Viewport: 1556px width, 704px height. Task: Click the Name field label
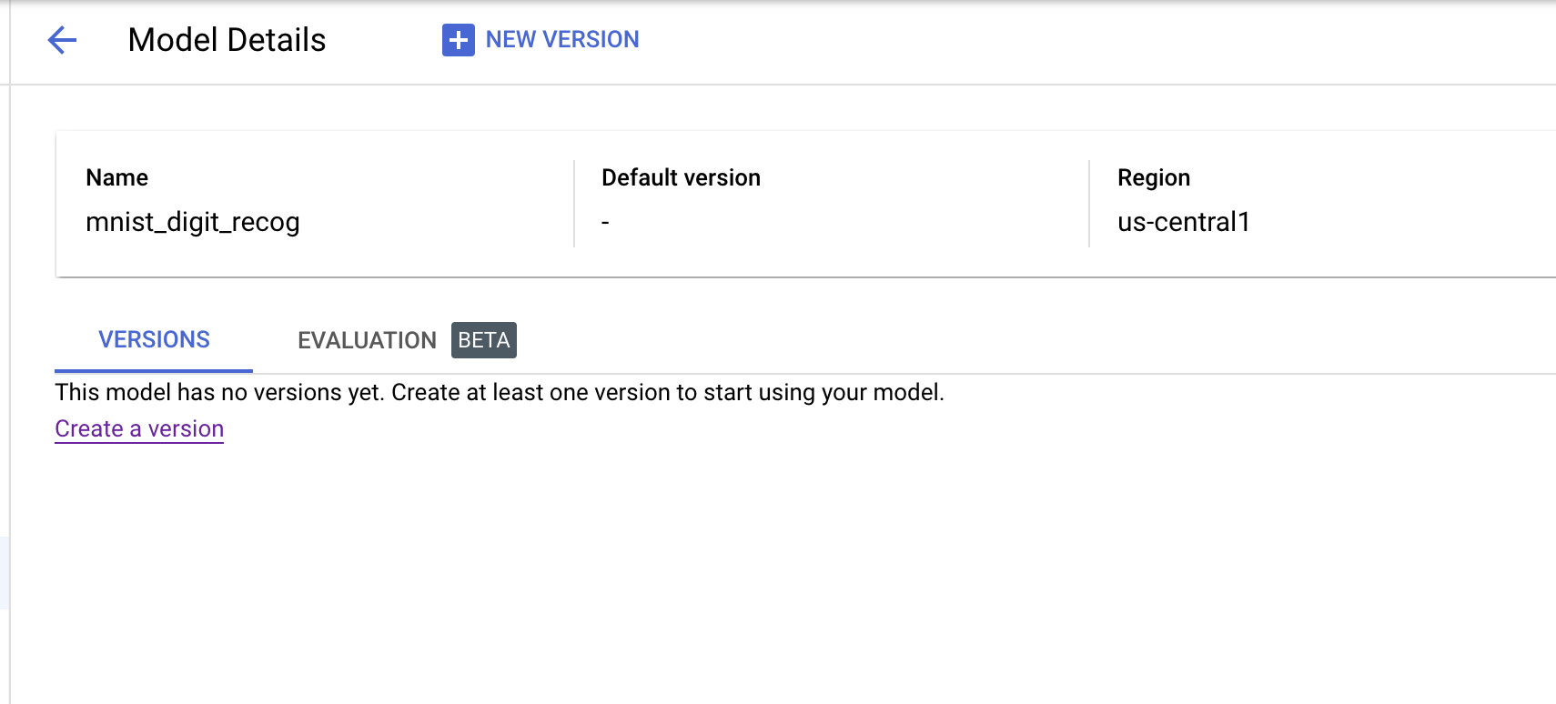coord(116,177)
